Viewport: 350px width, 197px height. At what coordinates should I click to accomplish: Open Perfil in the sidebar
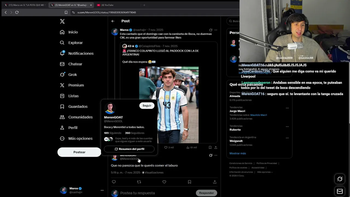pyautogui.click(x=69, y=128)
